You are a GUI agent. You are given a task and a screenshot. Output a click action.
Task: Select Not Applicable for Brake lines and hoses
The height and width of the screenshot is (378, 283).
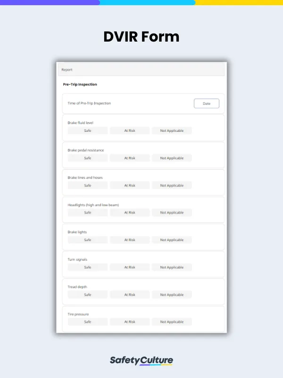tap(172, 185)
